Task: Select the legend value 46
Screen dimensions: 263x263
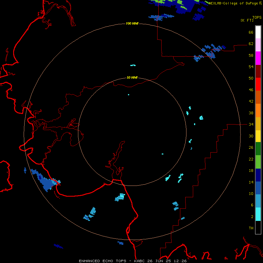Action: (251, 90)
